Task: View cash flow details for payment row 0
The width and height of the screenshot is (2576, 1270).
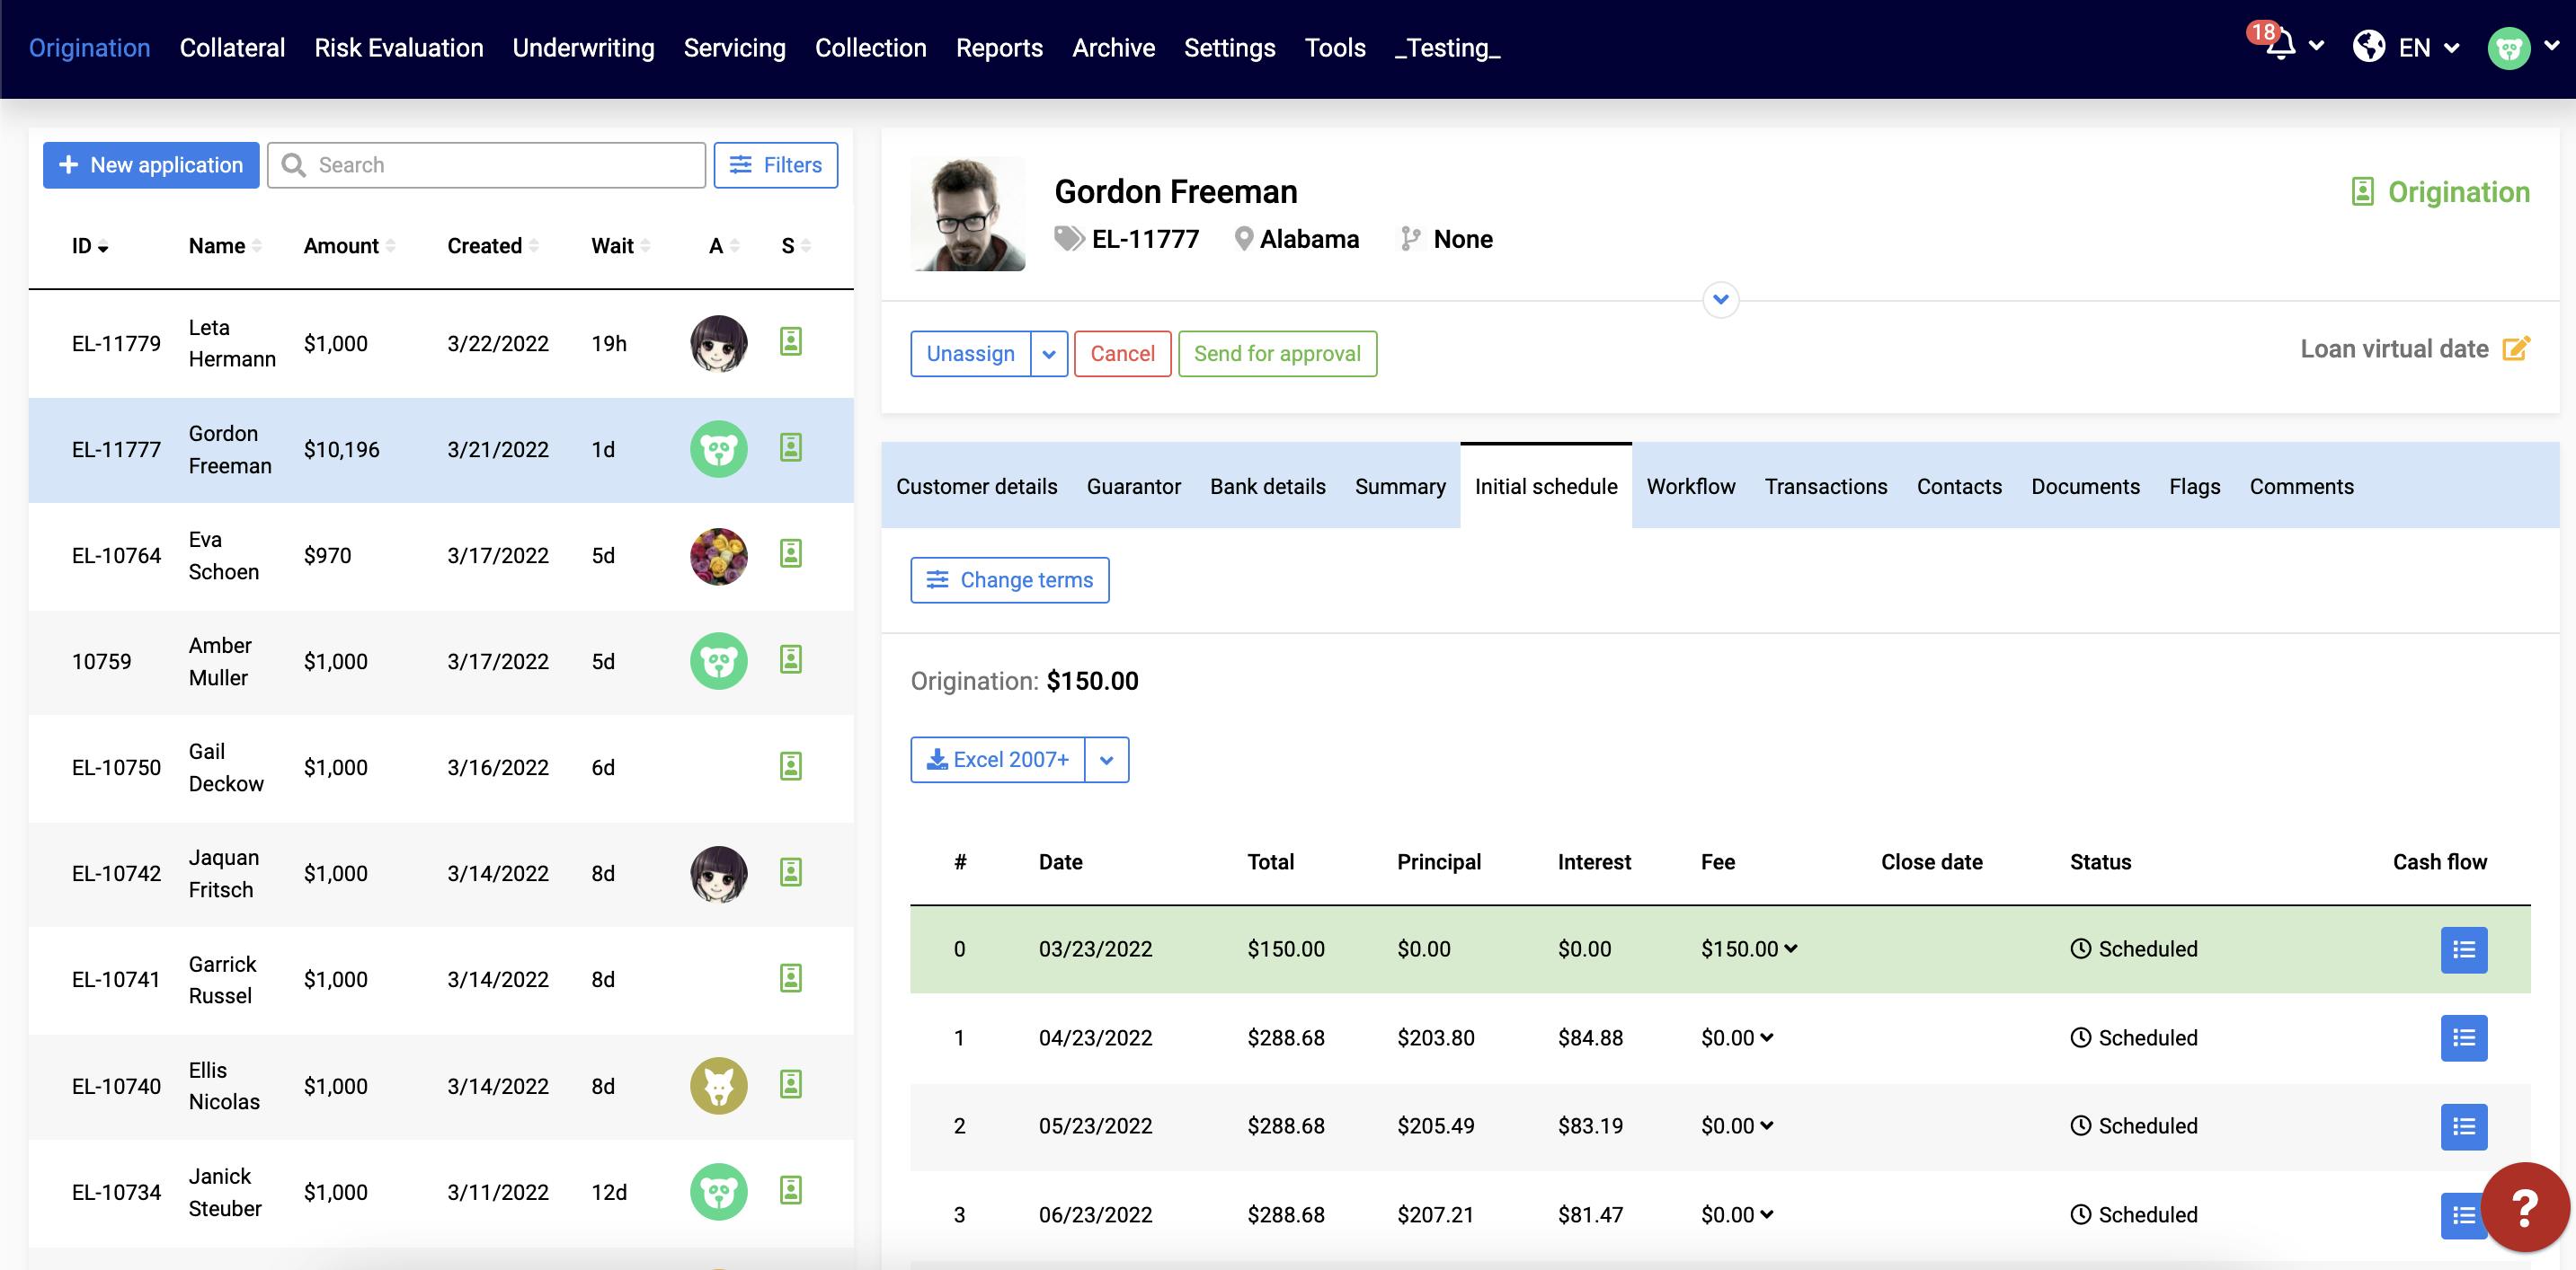Action: 2464,949
